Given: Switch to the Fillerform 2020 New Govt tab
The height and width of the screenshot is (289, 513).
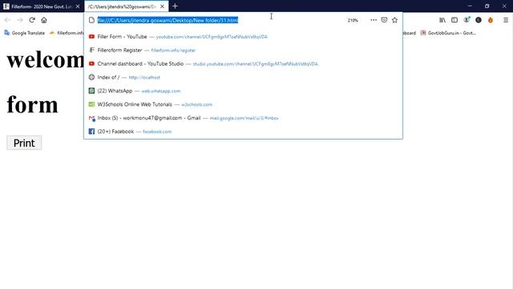Looking at the screenshot, I should [x=42, y=6].
